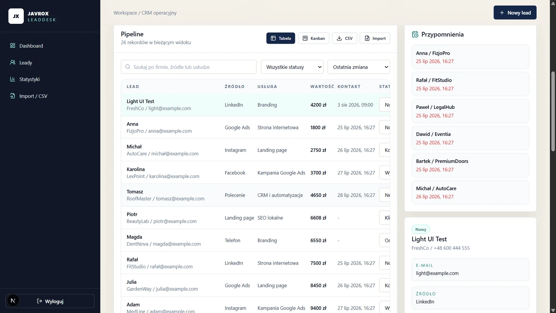Click the Import button in Pipeline header
Image resolution: width=556 pixels, height=313 pixels.
pos(375,38)
